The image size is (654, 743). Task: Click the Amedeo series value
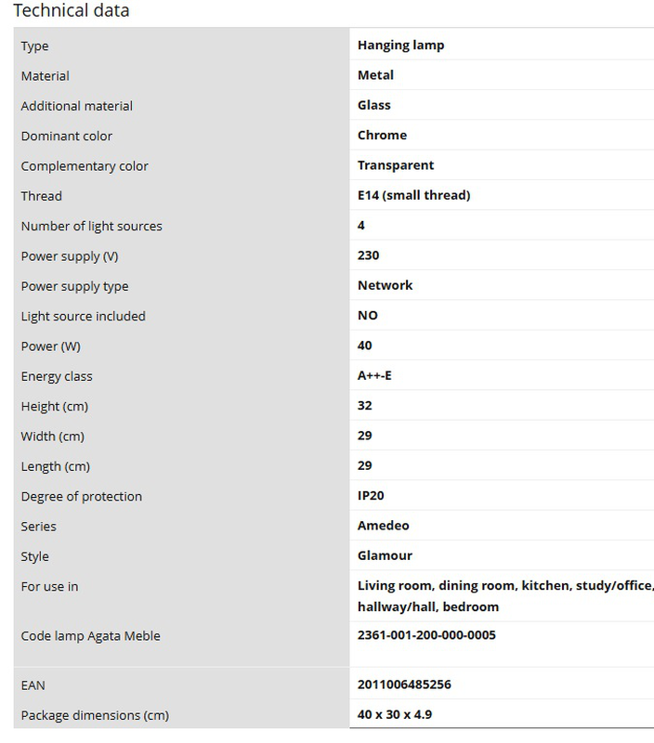point(383,526)
